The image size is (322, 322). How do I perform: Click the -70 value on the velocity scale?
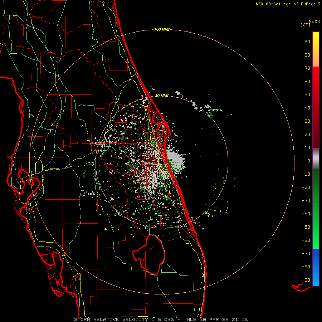click(306, 254)
